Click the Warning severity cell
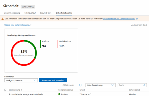Screen dimensions: 149x96 132,94
